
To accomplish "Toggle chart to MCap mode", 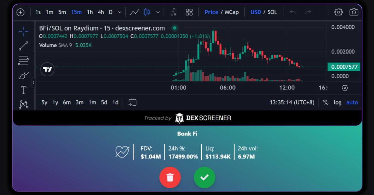I will (x=232, y=12).
